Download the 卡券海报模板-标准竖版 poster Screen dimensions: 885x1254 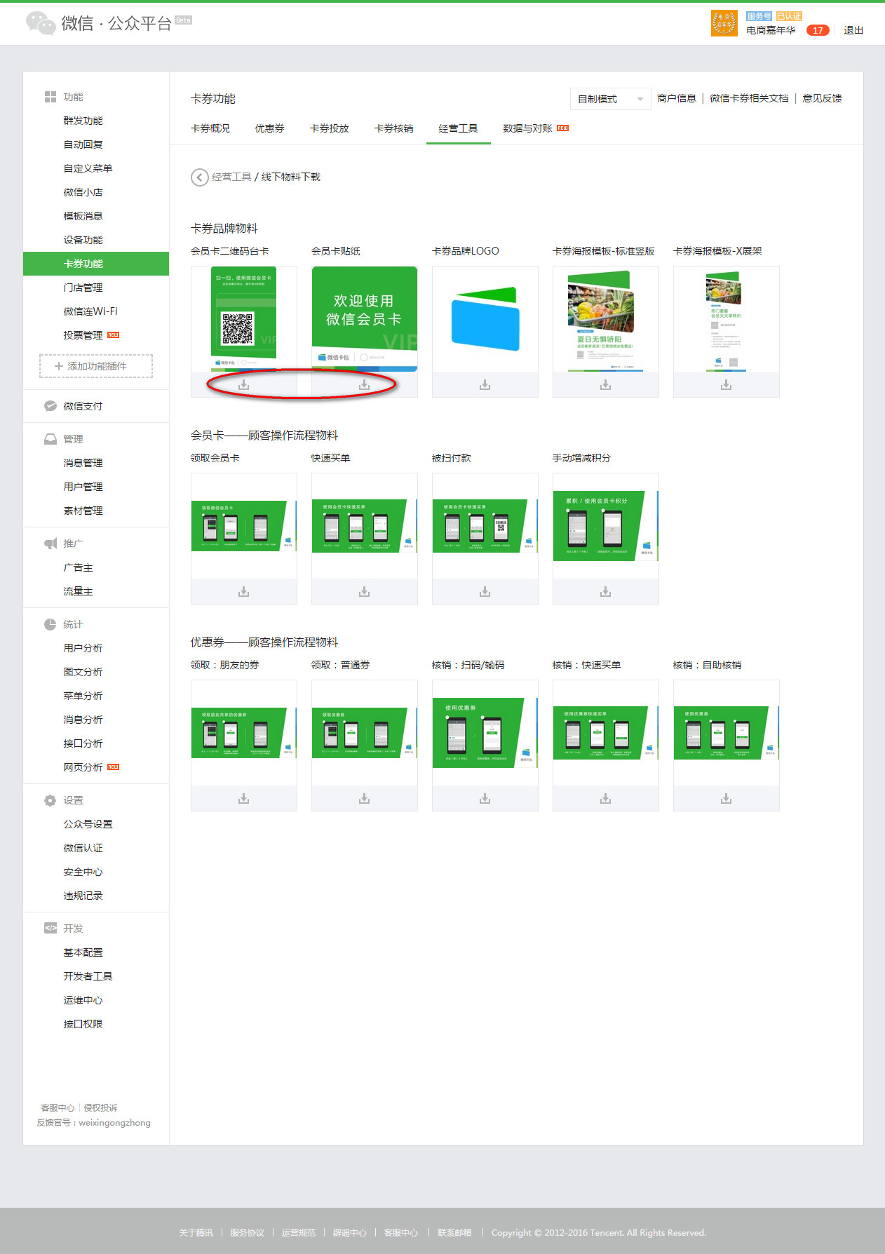[605, 385]
